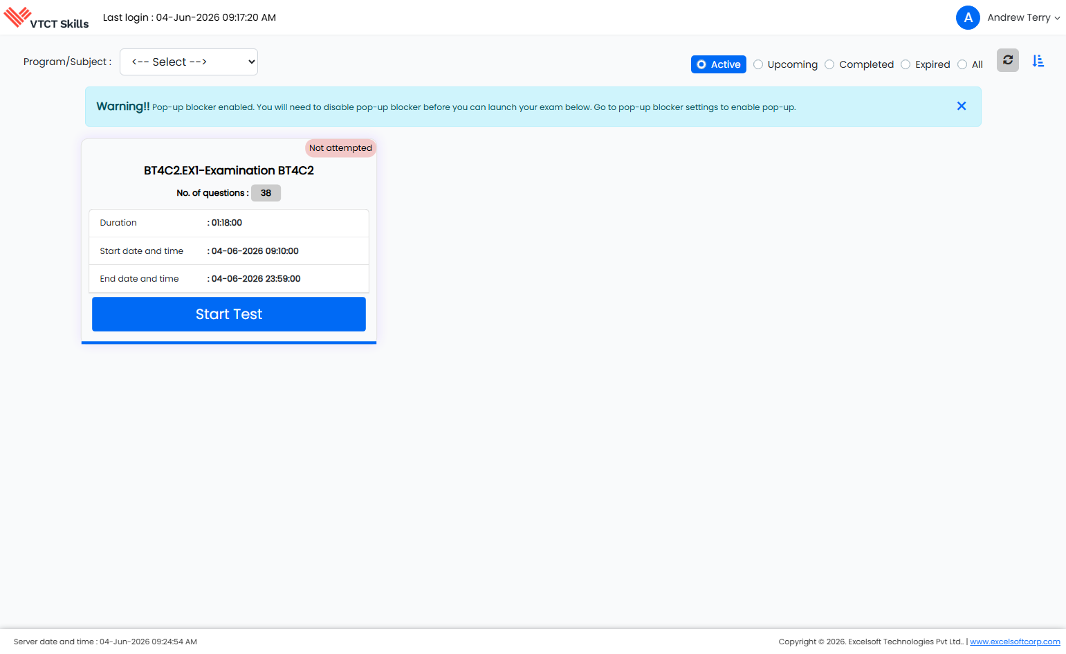
Task: Click the Start date and time label
Action: click(142, 251)
